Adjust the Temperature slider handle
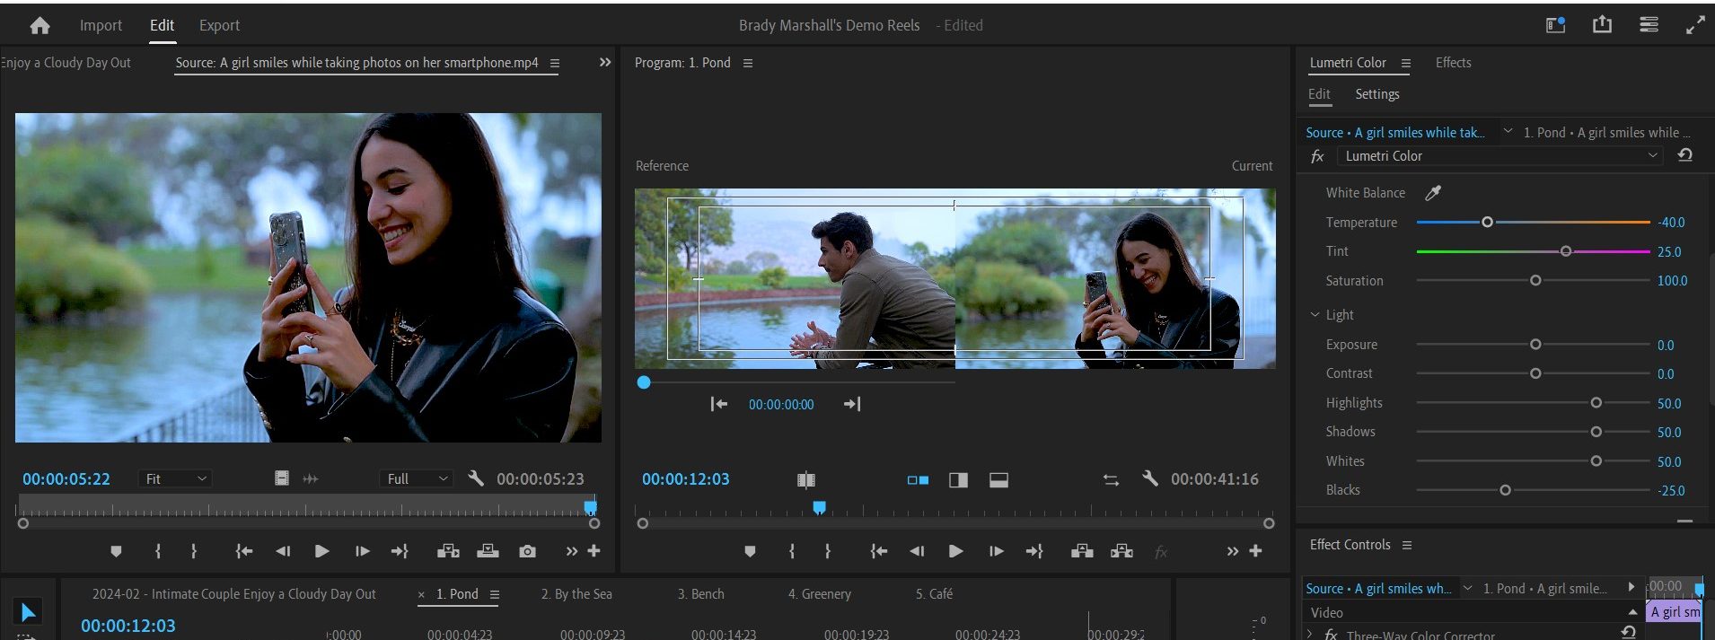 click(1487, 222)
